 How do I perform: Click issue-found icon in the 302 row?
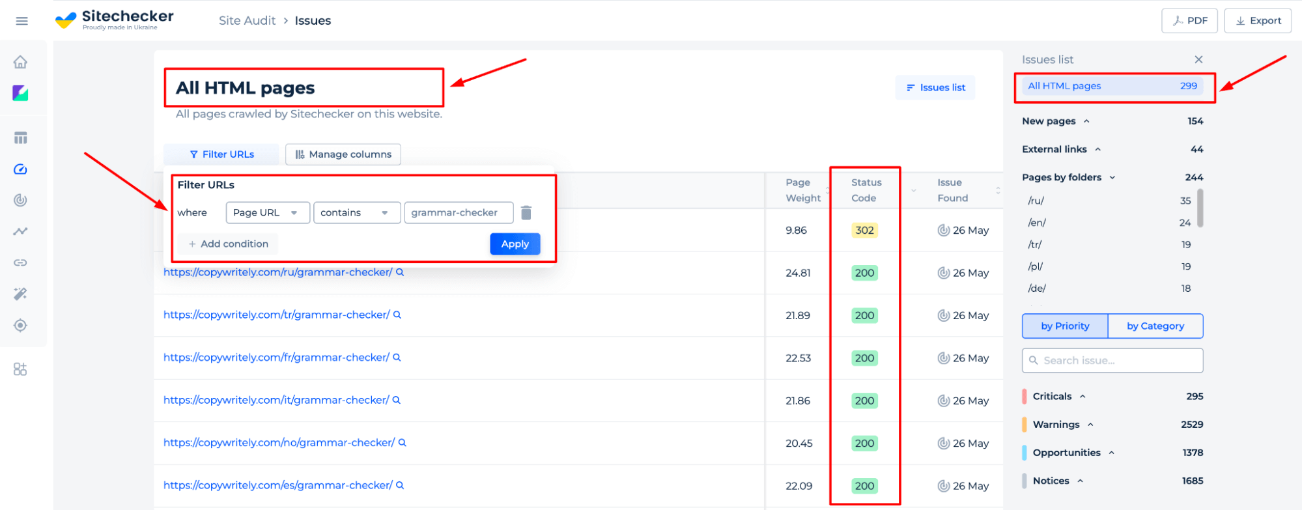click(x=943, y=230)
